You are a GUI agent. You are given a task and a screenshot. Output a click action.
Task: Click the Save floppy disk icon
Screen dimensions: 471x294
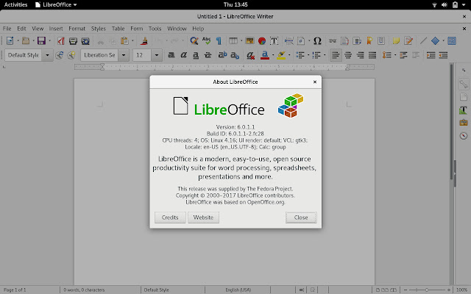(41, 40)
